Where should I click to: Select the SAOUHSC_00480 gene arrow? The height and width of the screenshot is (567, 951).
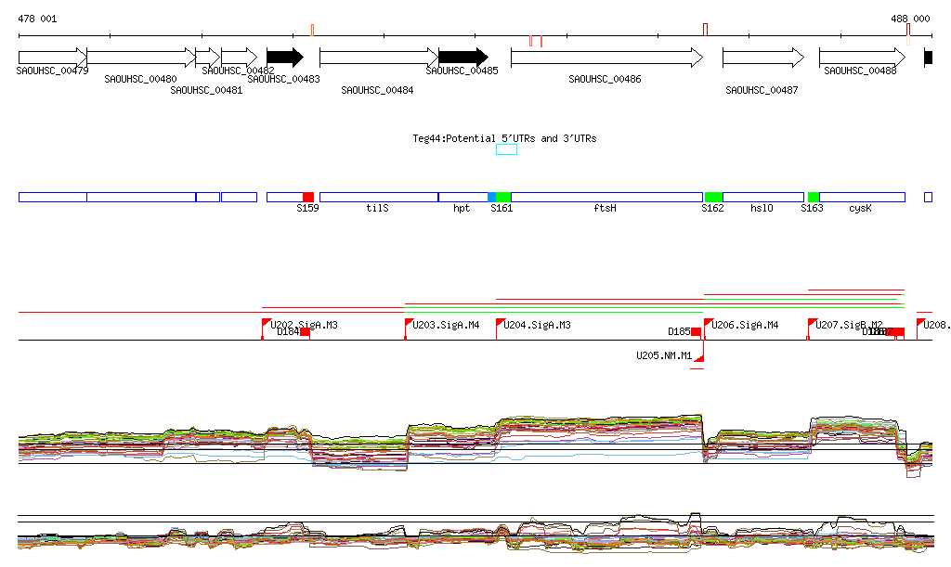tap(141, 58)
